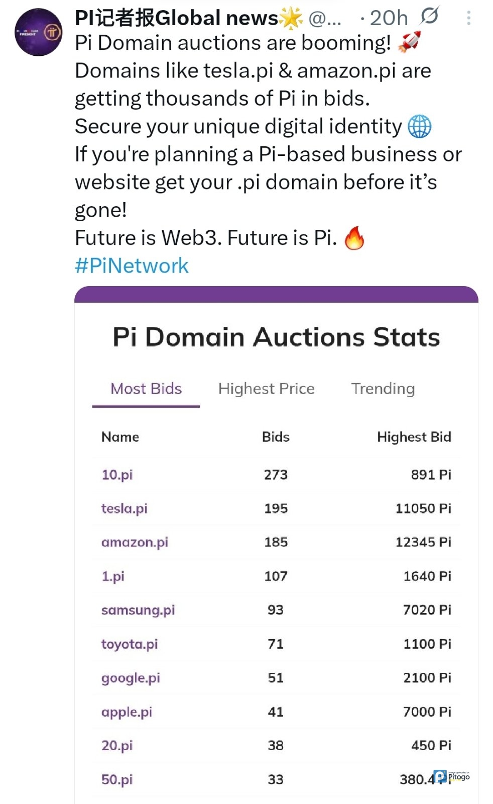Switch to the Most Bids tab
Screen dimensions: 493x804
146,389
